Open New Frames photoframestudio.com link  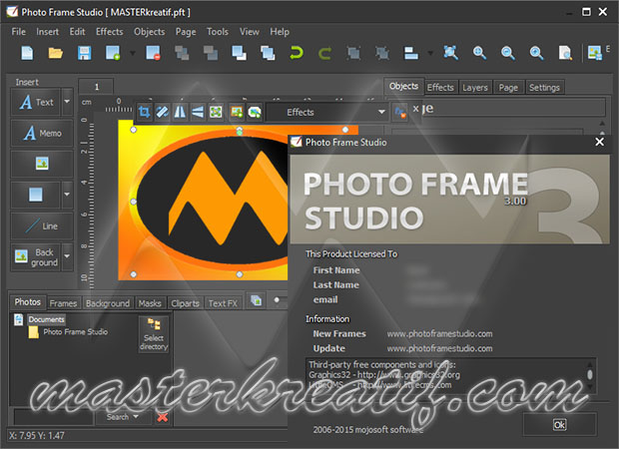click(x=439, y=334)
